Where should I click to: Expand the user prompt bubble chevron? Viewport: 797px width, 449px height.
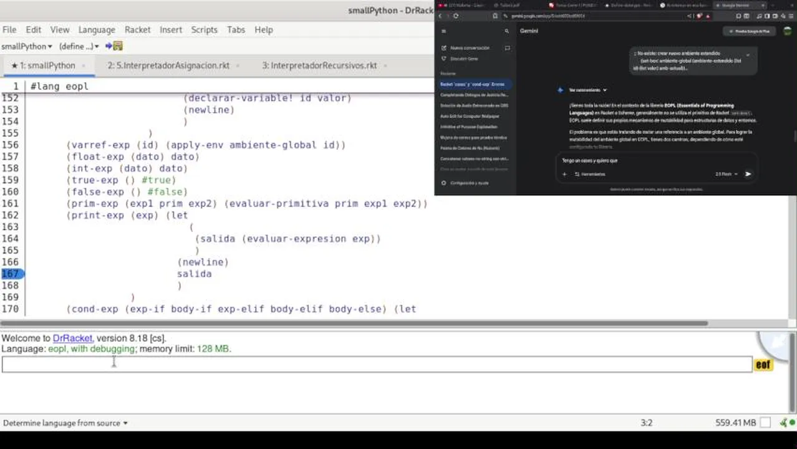(x=748, y=55)
